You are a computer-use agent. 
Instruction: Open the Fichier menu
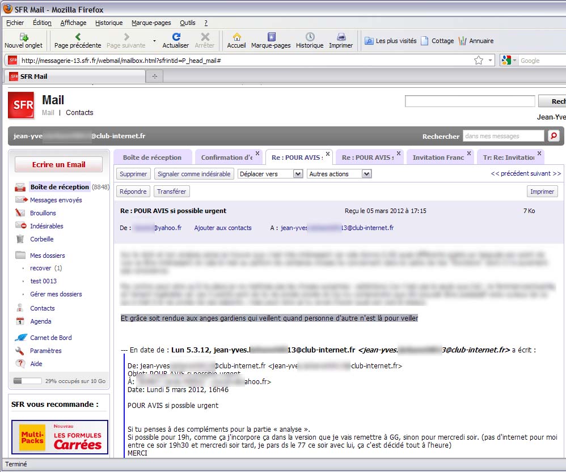[15, 23]
